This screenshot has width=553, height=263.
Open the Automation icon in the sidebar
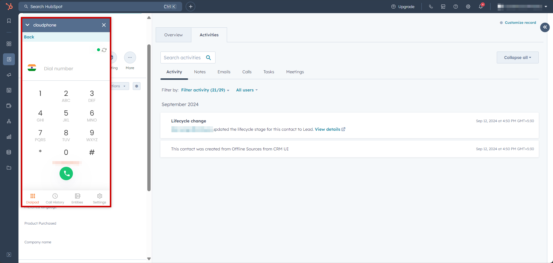click(9, 121)
